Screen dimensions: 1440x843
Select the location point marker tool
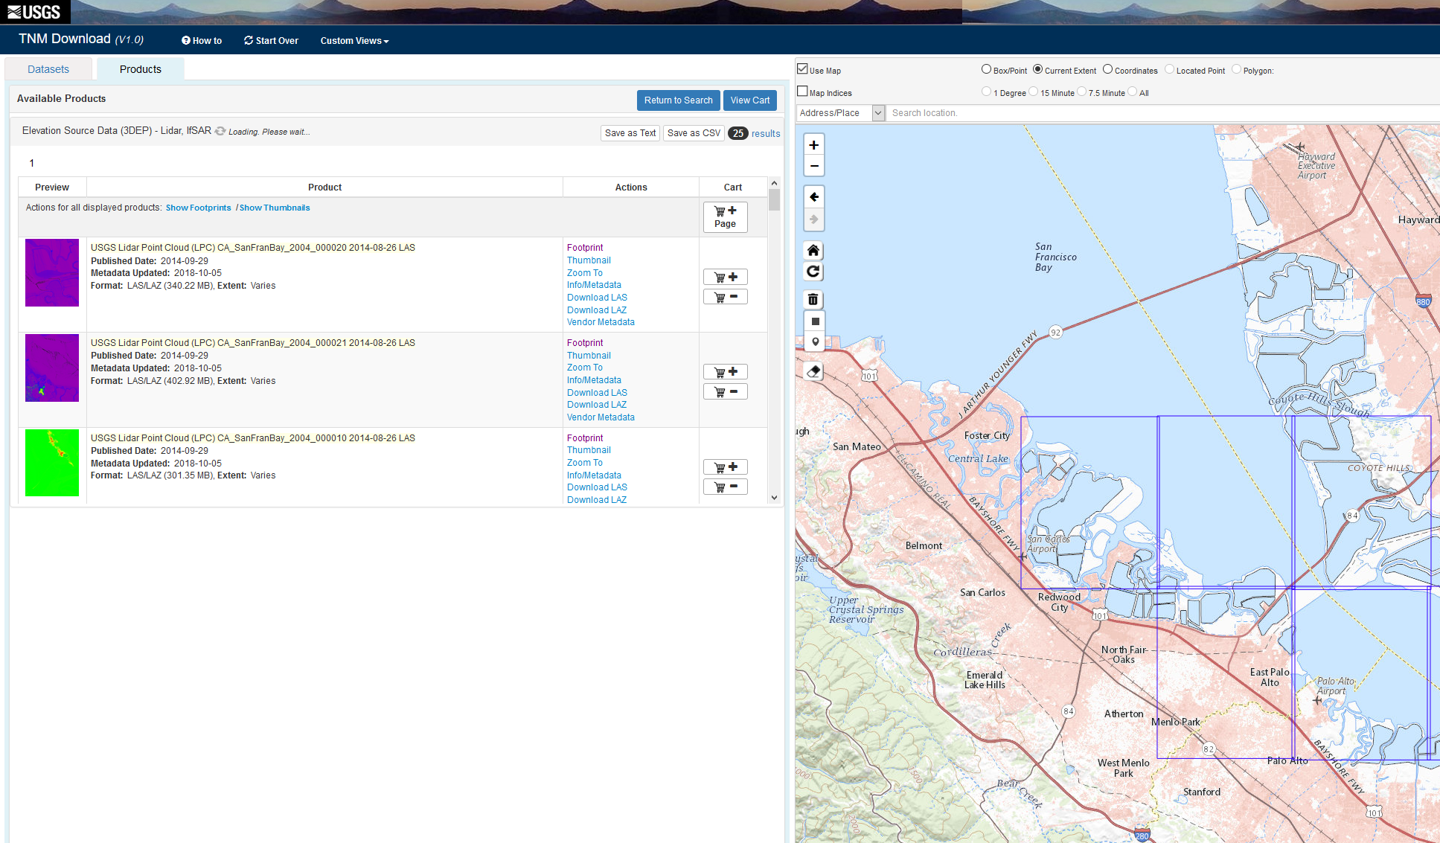tap(814, 342)
